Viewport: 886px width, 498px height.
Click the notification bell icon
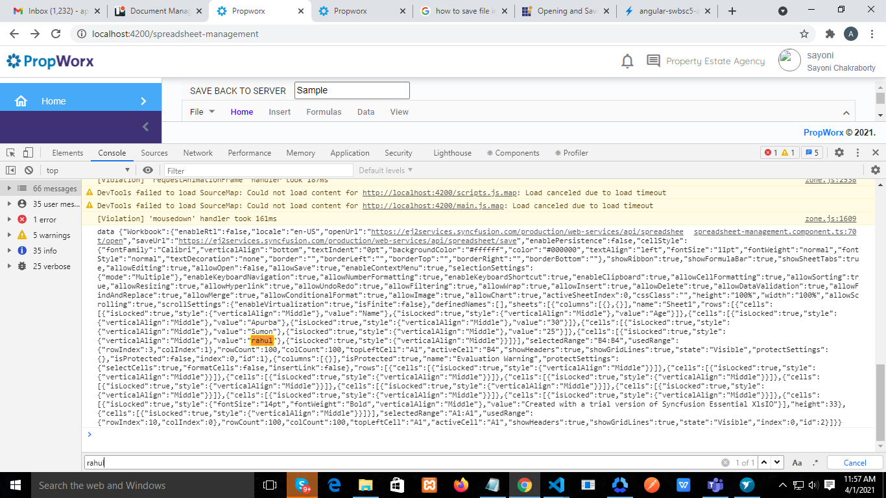[627, 61]
